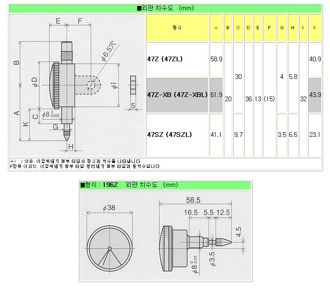Image resolution: width=330 pixels, height=290 pixels.
Task: Select the yellow column header A
Action: click(216, 28)
